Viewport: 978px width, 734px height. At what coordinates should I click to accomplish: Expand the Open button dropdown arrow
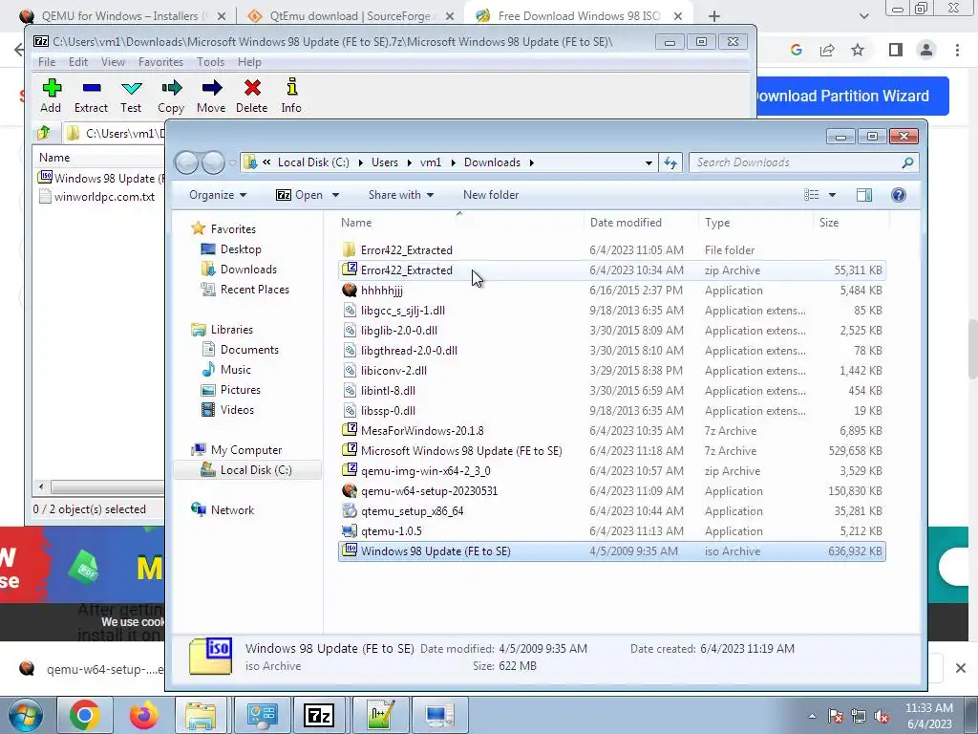click(x=335, y=195)
